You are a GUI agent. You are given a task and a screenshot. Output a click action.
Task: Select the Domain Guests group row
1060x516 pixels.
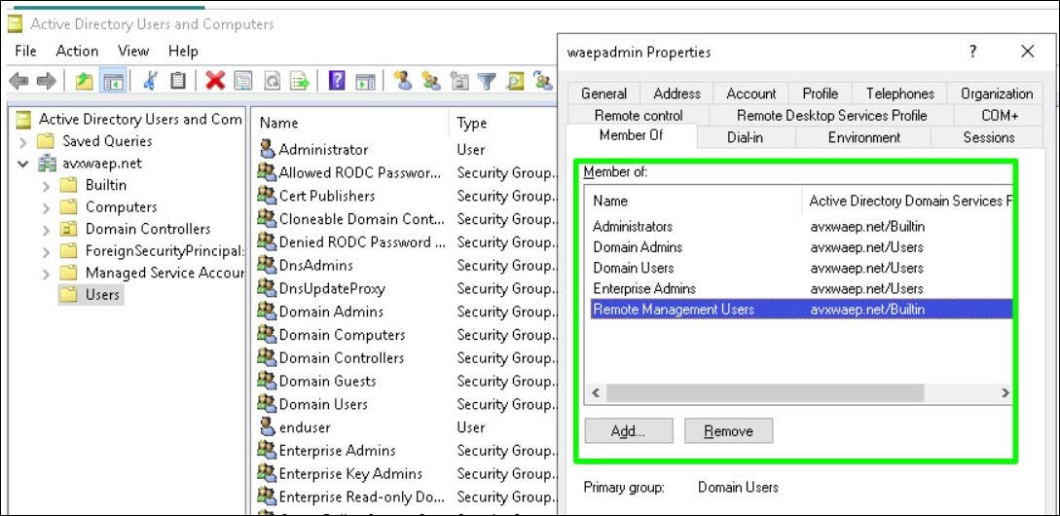tap(405, 381)
